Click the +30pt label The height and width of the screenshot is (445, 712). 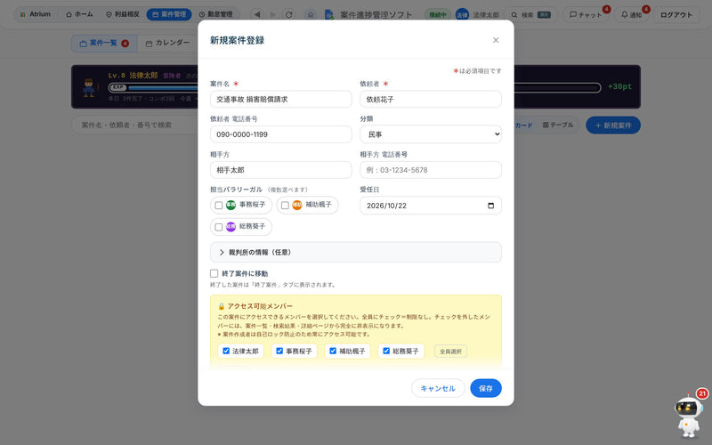(619, 86)
